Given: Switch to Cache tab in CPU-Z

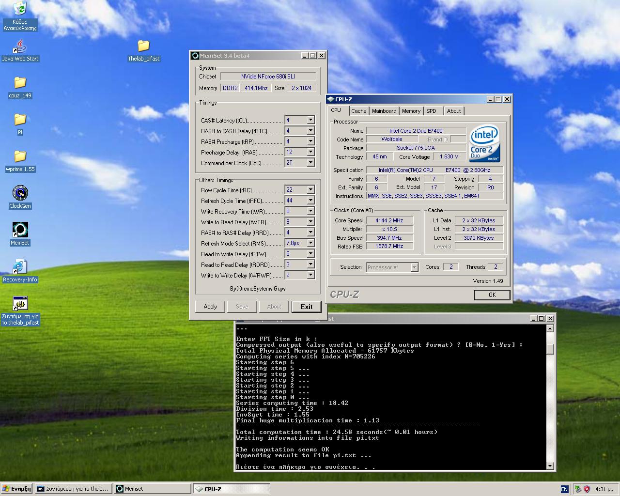Looking at the screenshot, I should pos(359,111).
